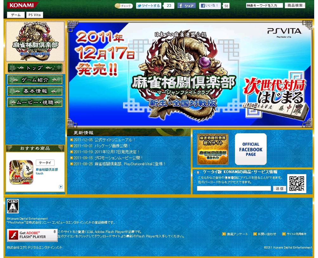The height and width of the screenshot is (258, 318).
Task: Click the ケータイ button
Action: click(x=45, y=163)
